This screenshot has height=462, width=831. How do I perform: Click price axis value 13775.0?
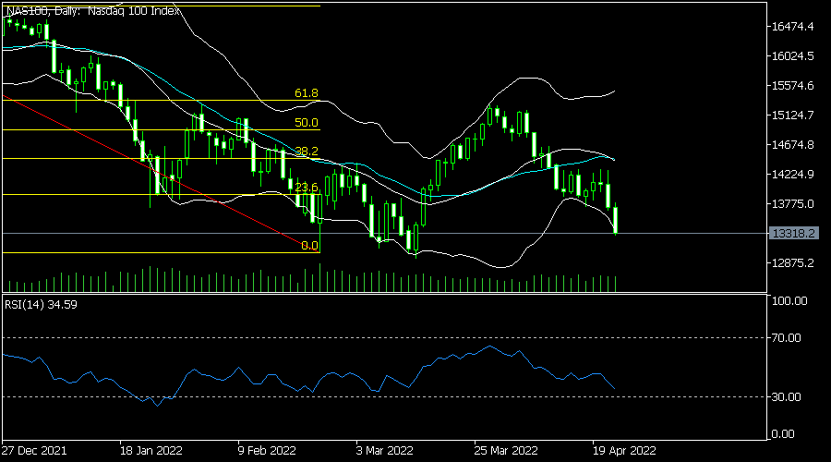point(792,204)
